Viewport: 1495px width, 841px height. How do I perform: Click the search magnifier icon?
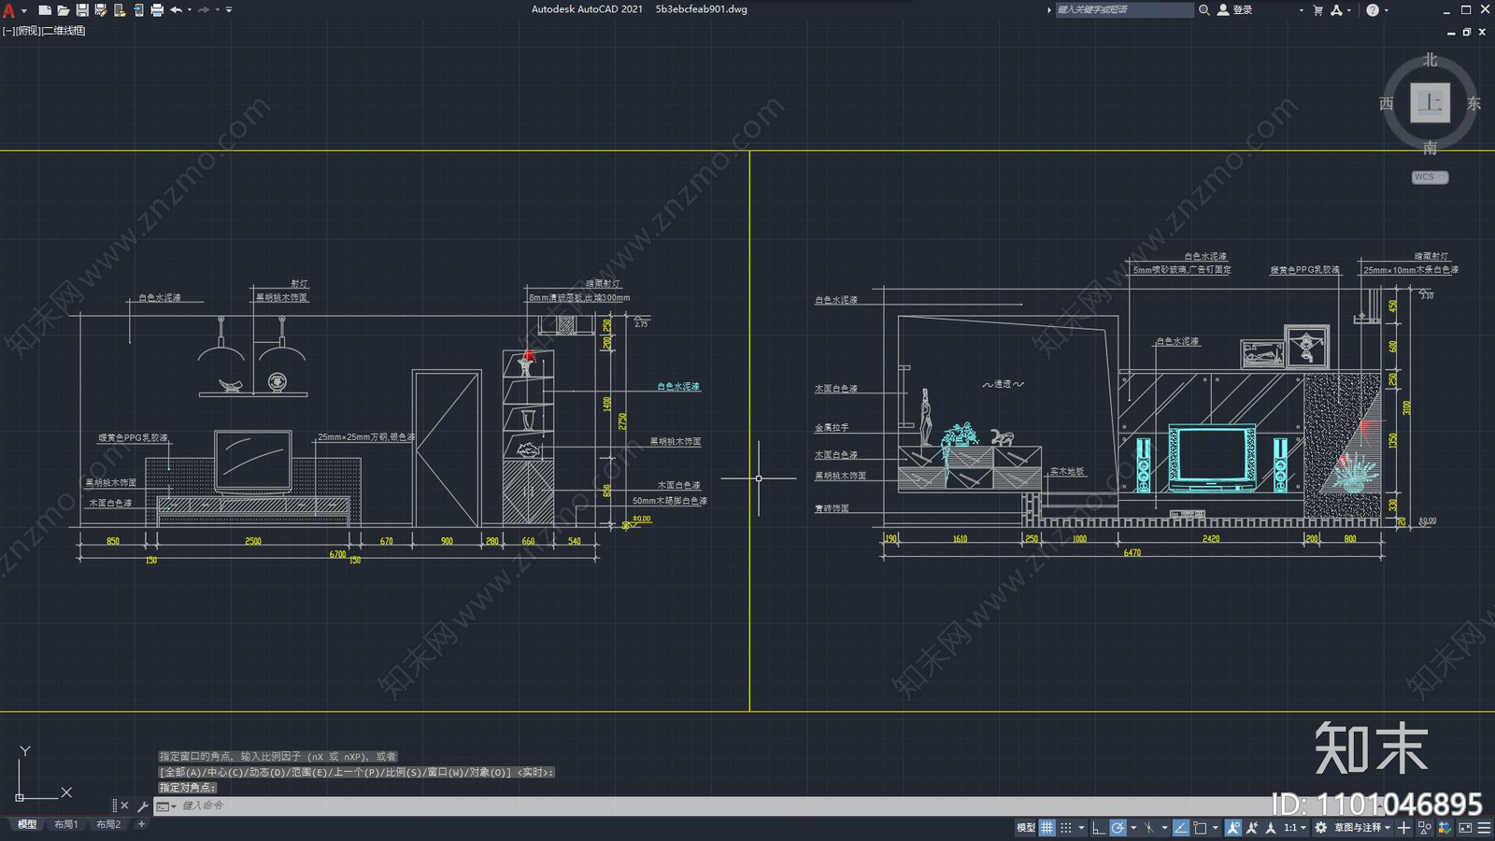[x=1204, y=9]
